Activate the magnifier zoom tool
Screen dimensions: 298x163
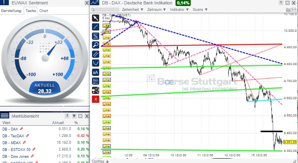coord(96,45)
